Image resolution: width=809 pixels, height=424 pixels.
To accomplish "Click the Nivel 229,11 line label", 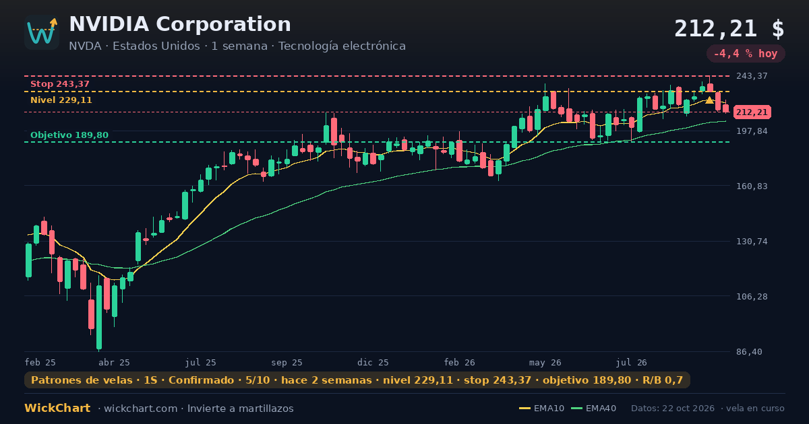I will pos(61,100).
